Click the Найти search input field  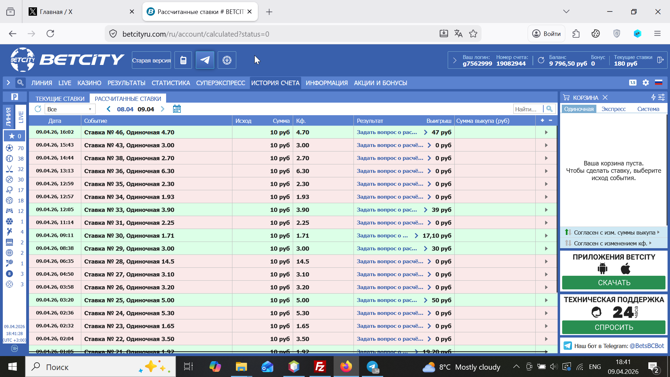coord(528,109)
